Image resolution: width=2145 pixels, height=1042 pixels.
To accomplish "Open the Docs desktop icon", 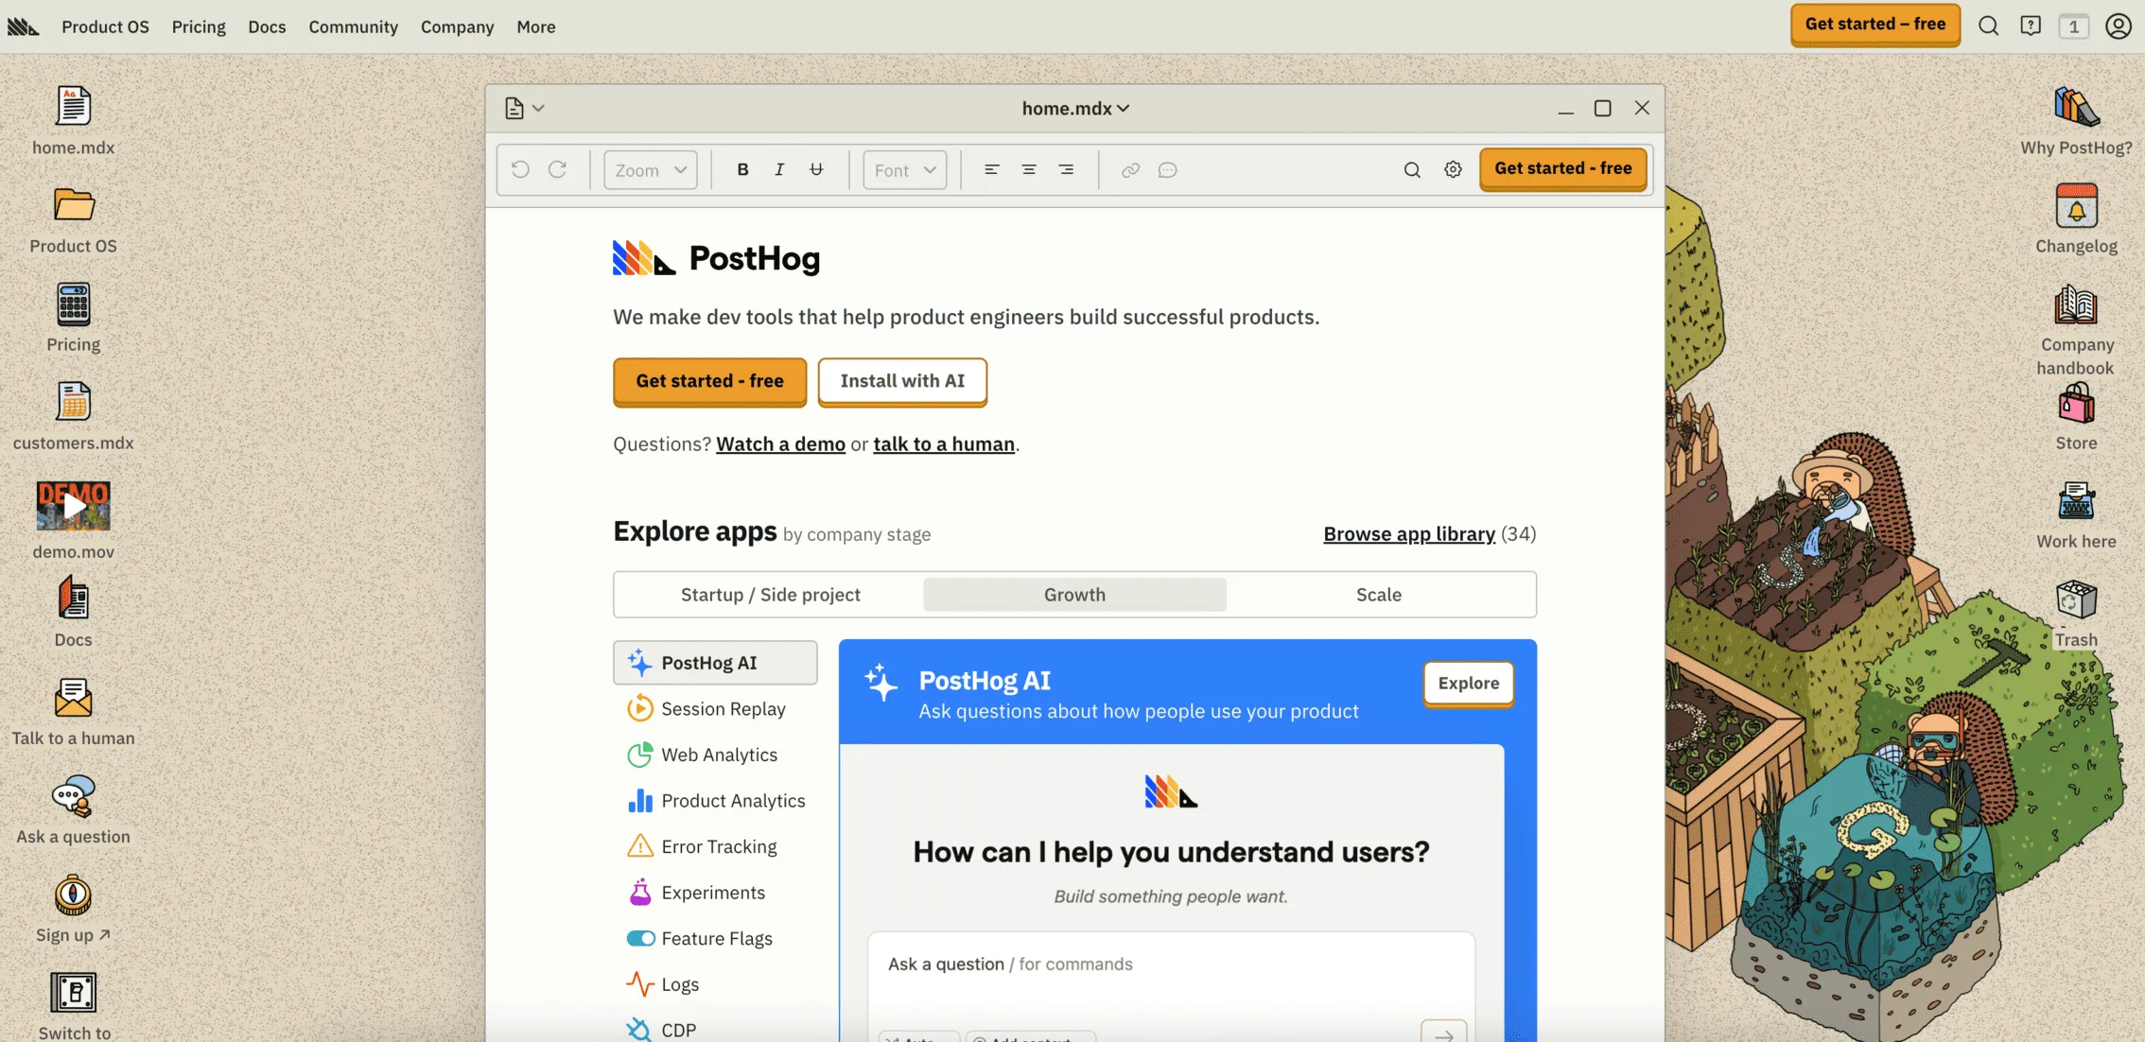I will 73,598.
